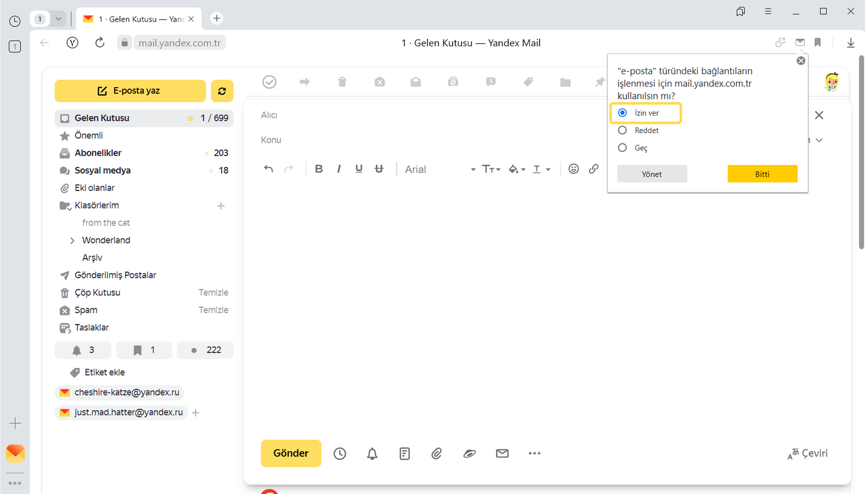
Task: Open the scheduled send clock icon
Action: [x=340, y=454]
